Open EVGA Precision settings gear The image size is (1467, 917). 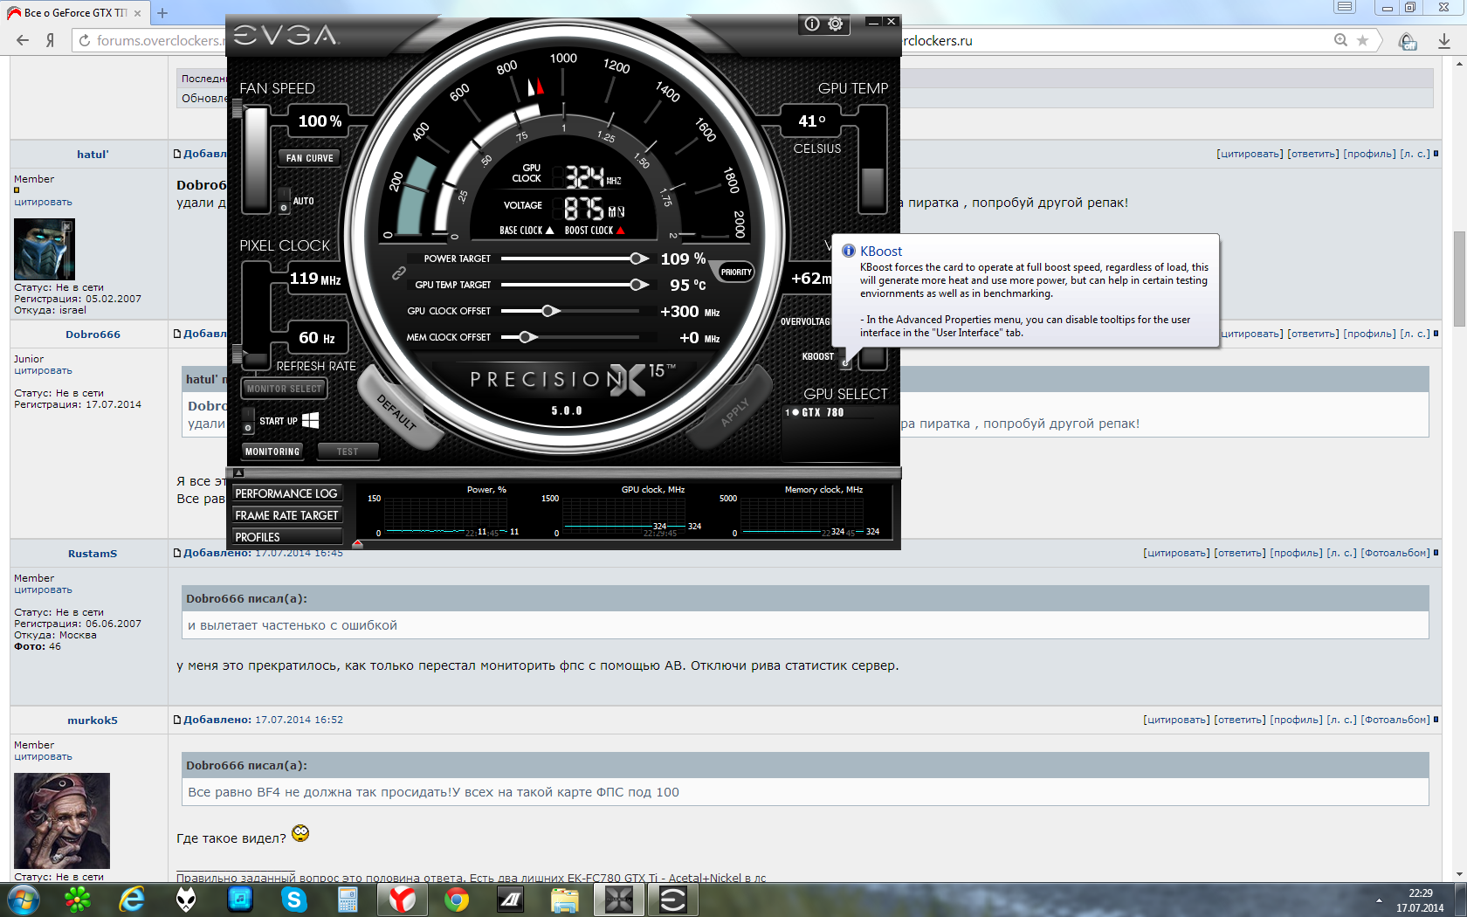coord(836,24)
